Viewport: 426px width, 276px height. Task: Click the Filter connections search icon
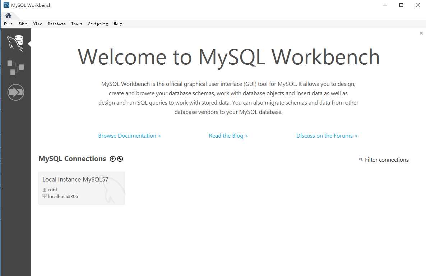click(361, 160)
